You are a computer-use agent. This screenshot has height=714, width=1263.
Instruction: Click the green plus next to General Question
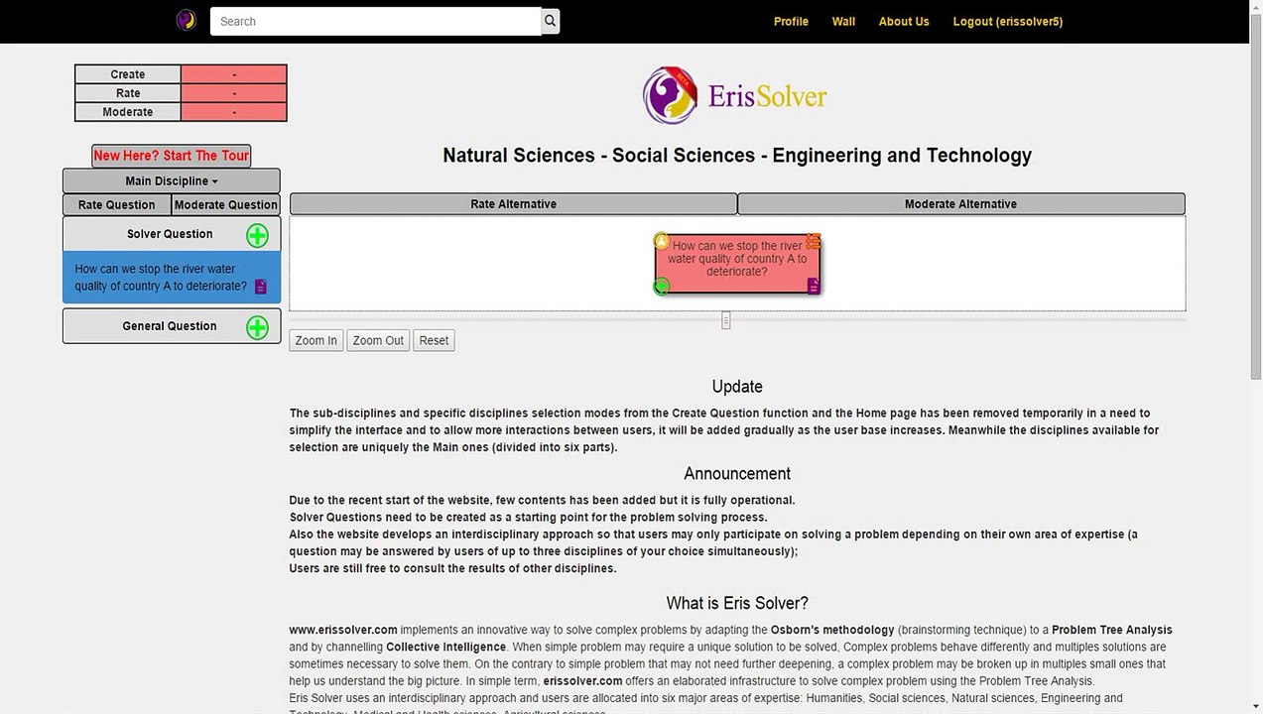pos(257,327)
